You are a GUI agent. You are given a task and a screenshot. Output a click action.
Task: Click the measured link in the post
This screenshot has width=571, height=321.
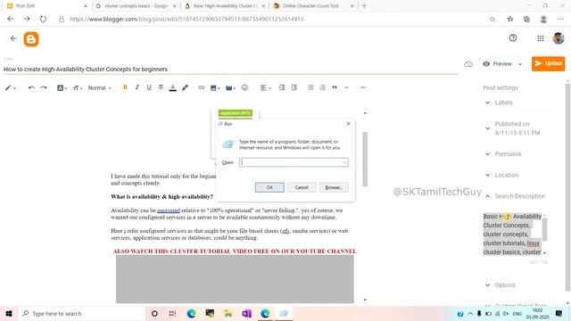(169, 210)
